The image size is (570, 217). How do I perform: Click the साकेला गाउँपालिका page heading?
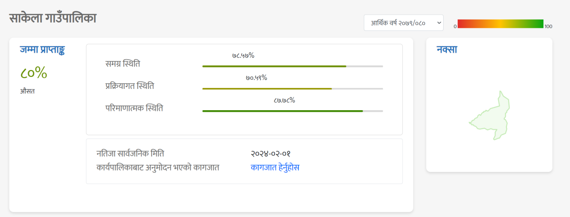click(53, 18)
